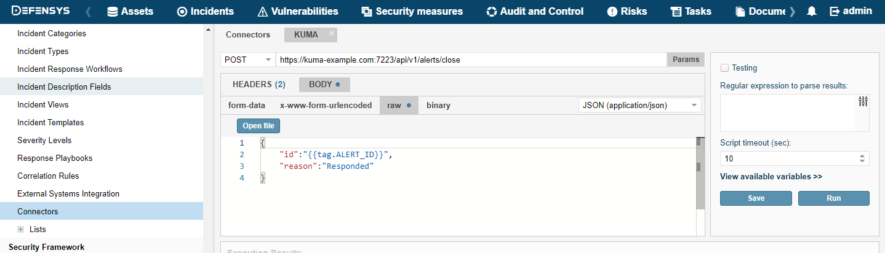885x253 pixels.
Task: Open the Connectors tab
Action: coord(248,34)
